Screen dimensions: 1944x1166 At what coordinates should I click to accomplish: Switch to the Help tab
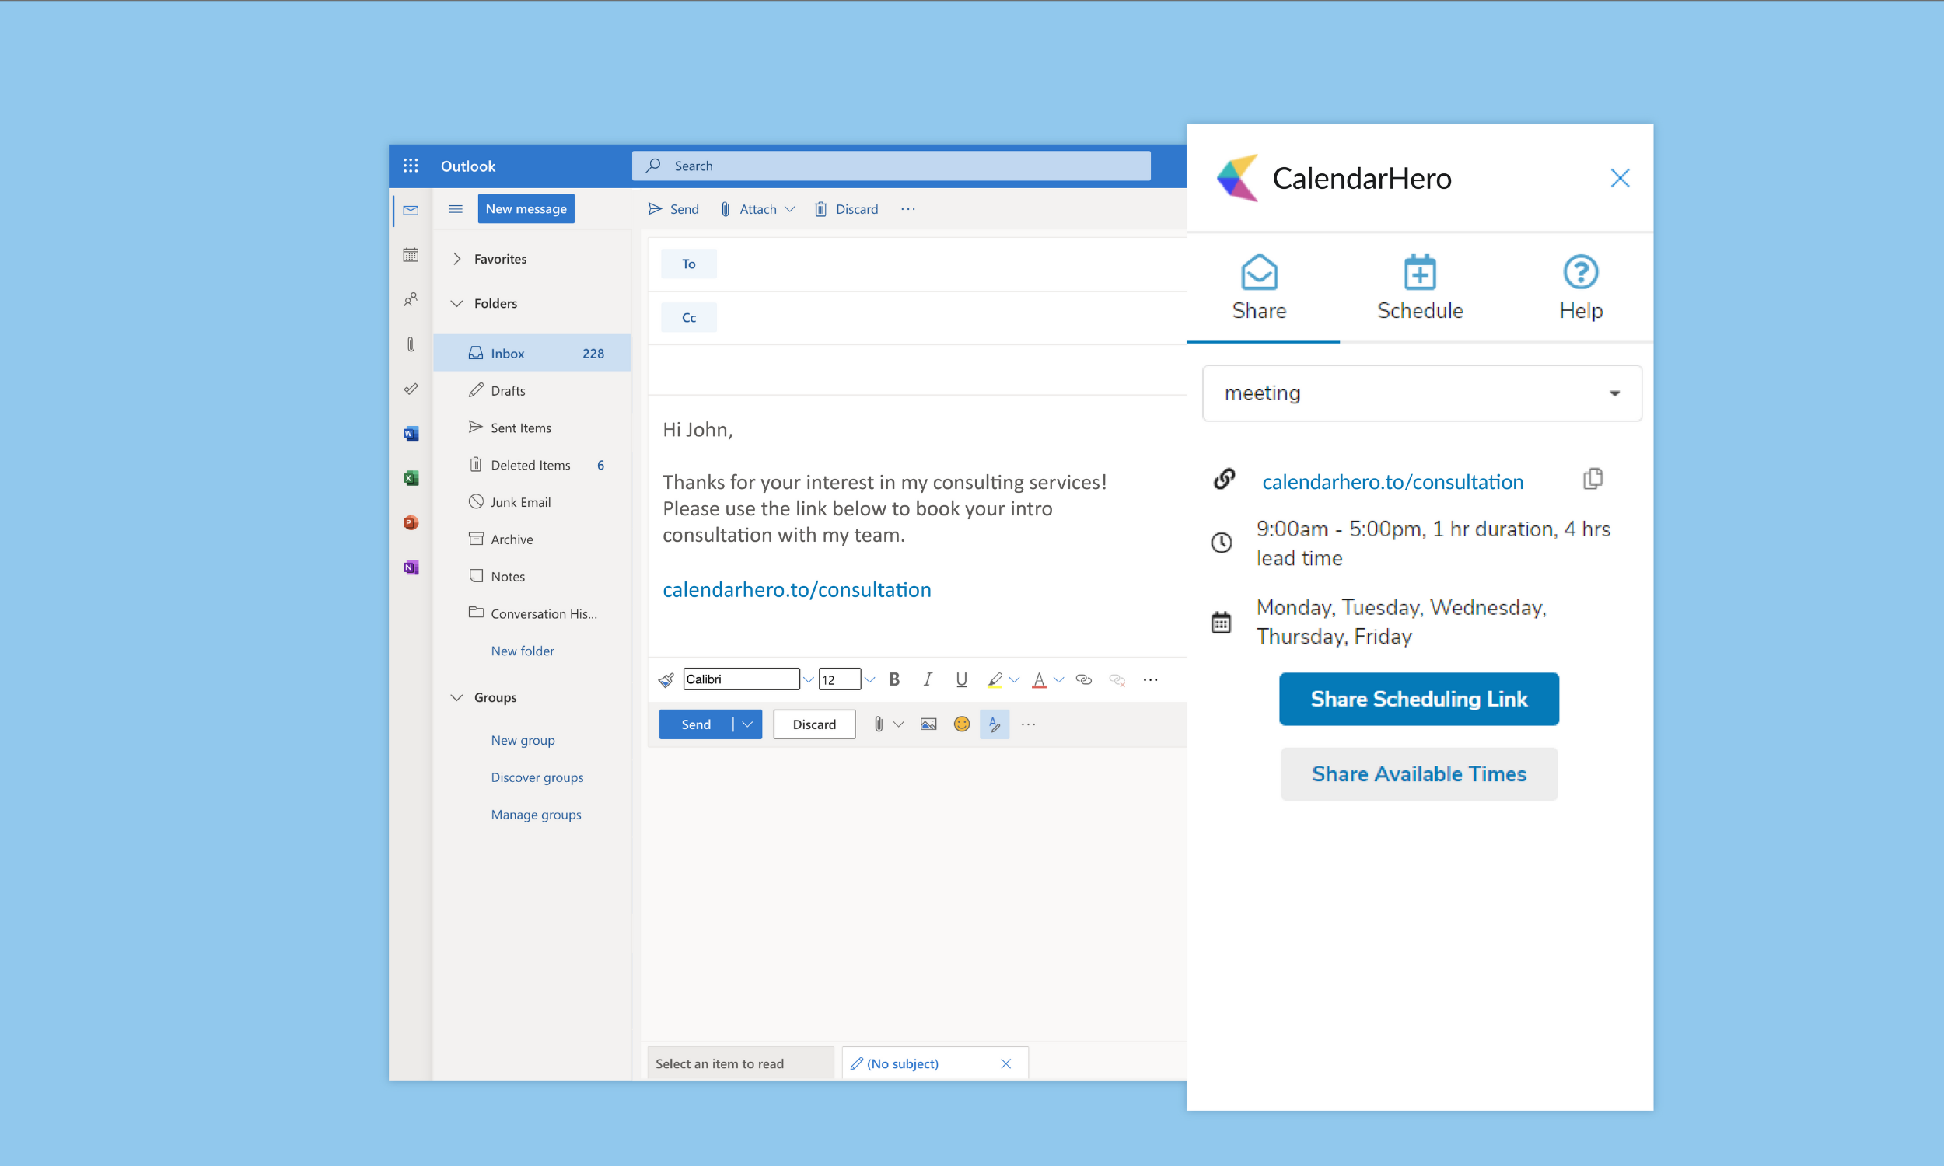1580,288
